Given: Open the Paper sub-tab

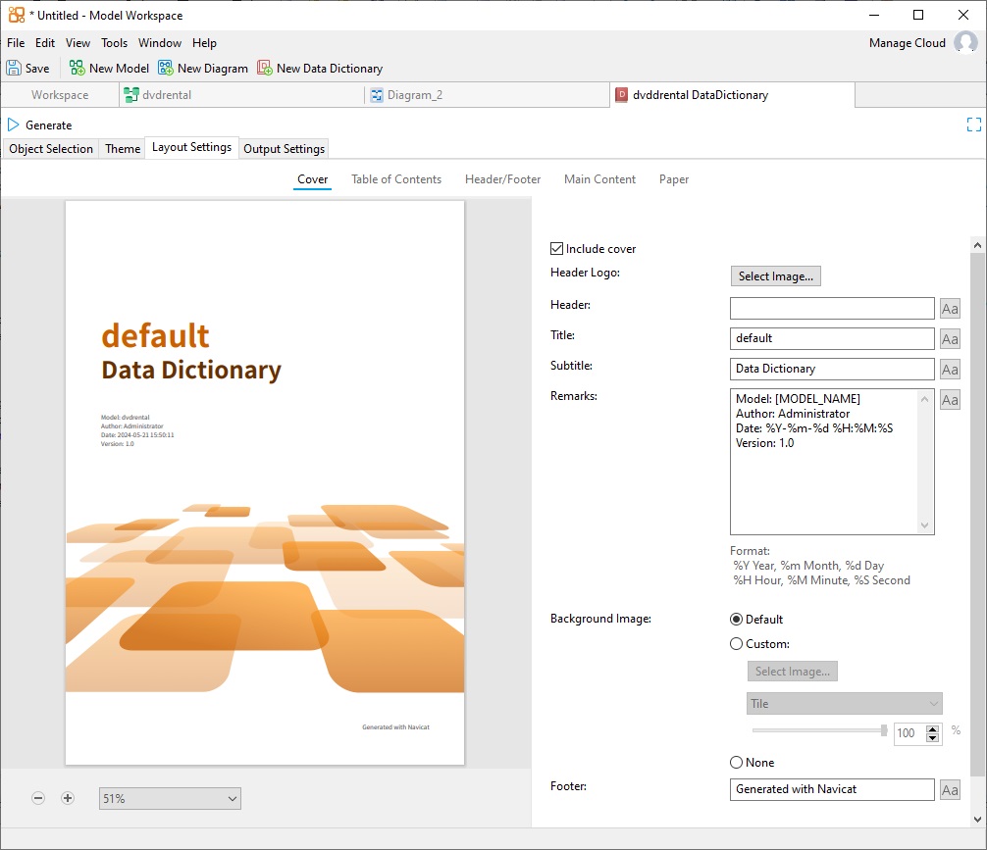Looking at the screenshot, I should click(673, 179).
